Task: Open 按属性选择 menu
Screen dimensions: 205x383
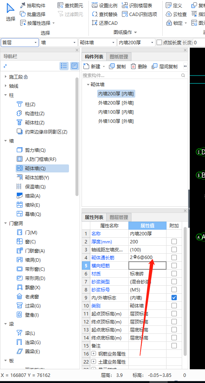Action: point(37,23)
